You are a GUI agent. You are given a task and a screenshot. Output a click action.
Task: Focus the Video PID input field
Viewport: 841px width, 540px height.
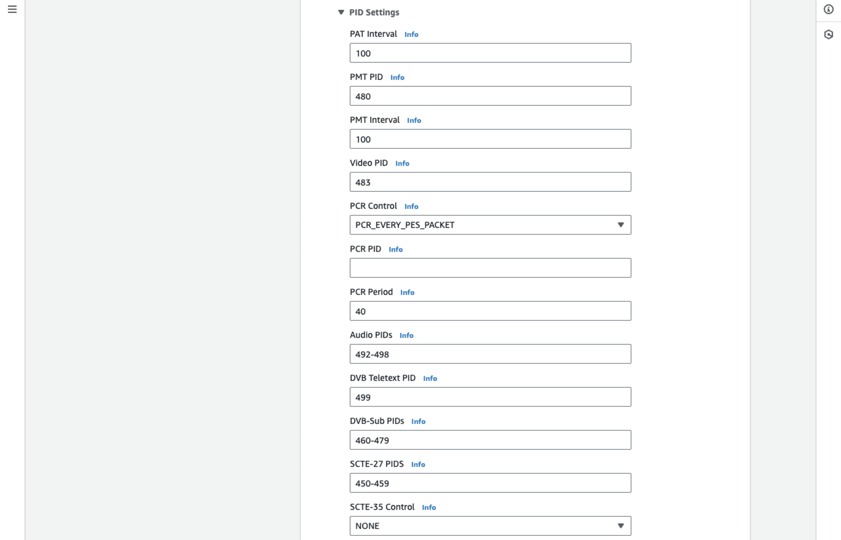pos(490,182)
